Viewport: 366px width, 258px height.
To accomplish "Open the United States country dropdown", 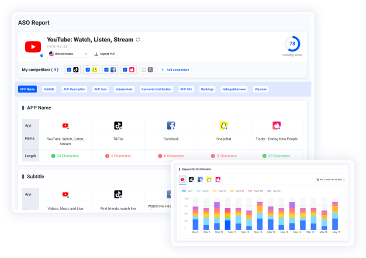I will point(68,54).
